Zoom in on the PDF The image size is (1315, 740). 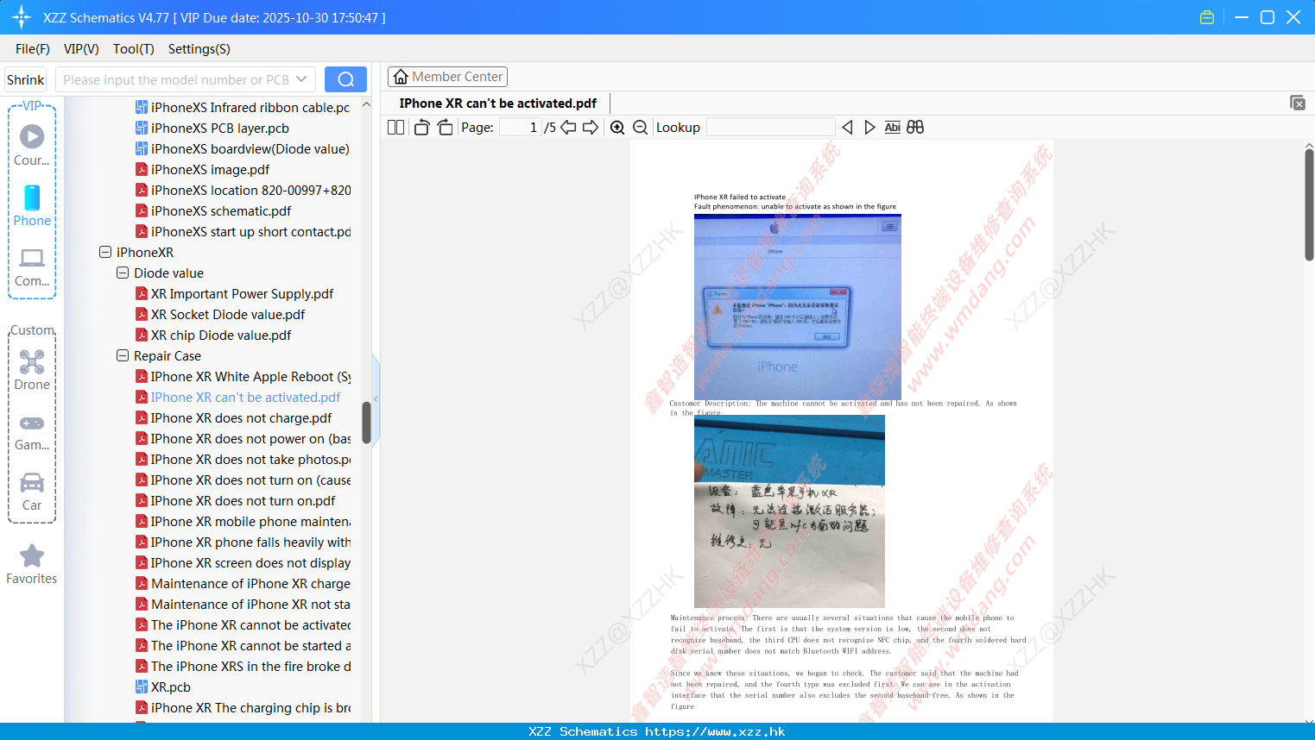(x=617, y=127)
